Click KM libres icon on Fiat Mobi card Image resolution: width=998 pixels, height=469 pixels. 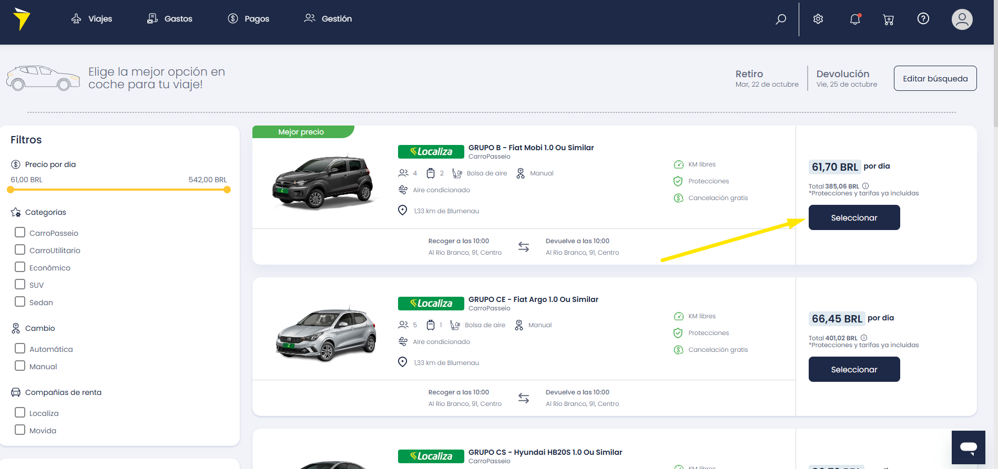(x=679, y=164)
